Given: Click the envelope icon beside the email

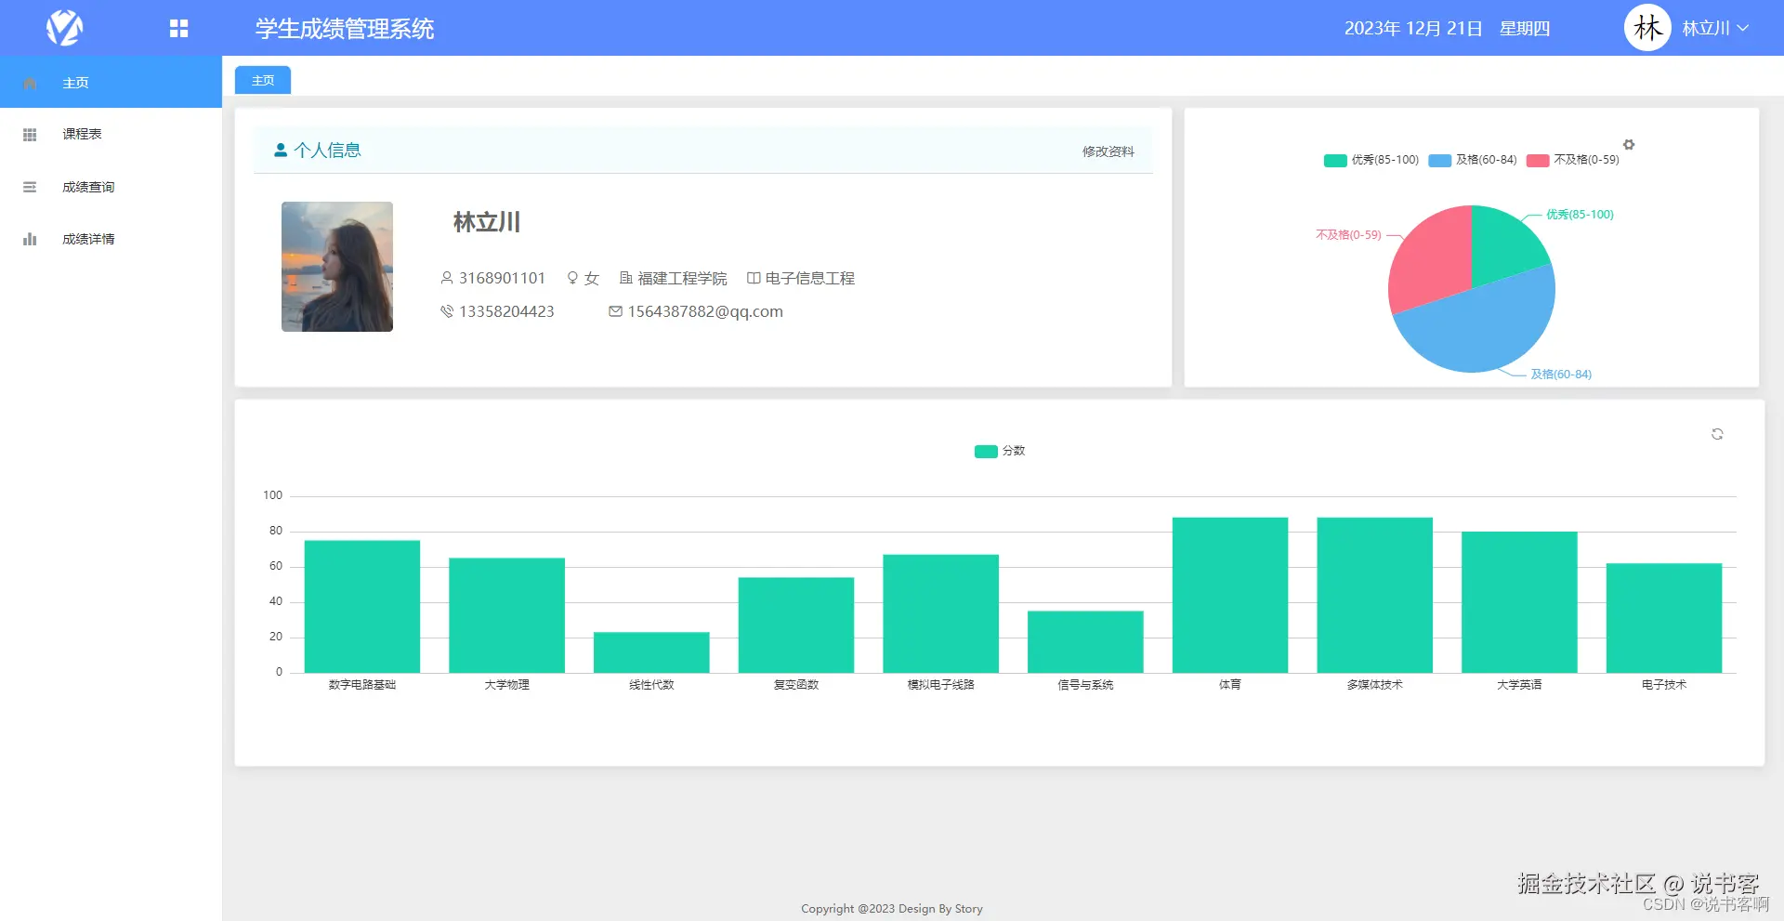Looking at the screenshot, I should [x=615, y=311].
